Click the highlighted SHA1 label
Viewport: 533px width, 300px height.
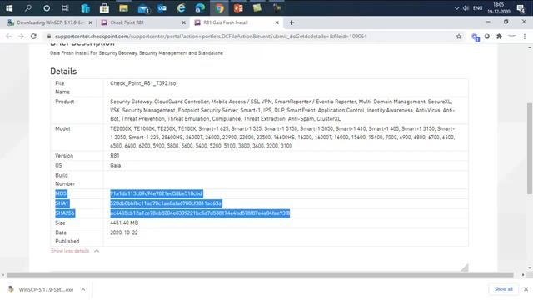coord(62,203)
